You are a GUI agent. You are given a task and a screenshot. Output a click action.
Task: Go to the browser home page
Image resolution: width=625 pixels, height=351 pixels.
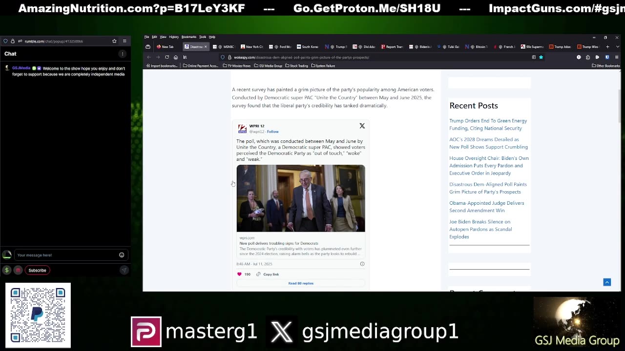point(176,57)
